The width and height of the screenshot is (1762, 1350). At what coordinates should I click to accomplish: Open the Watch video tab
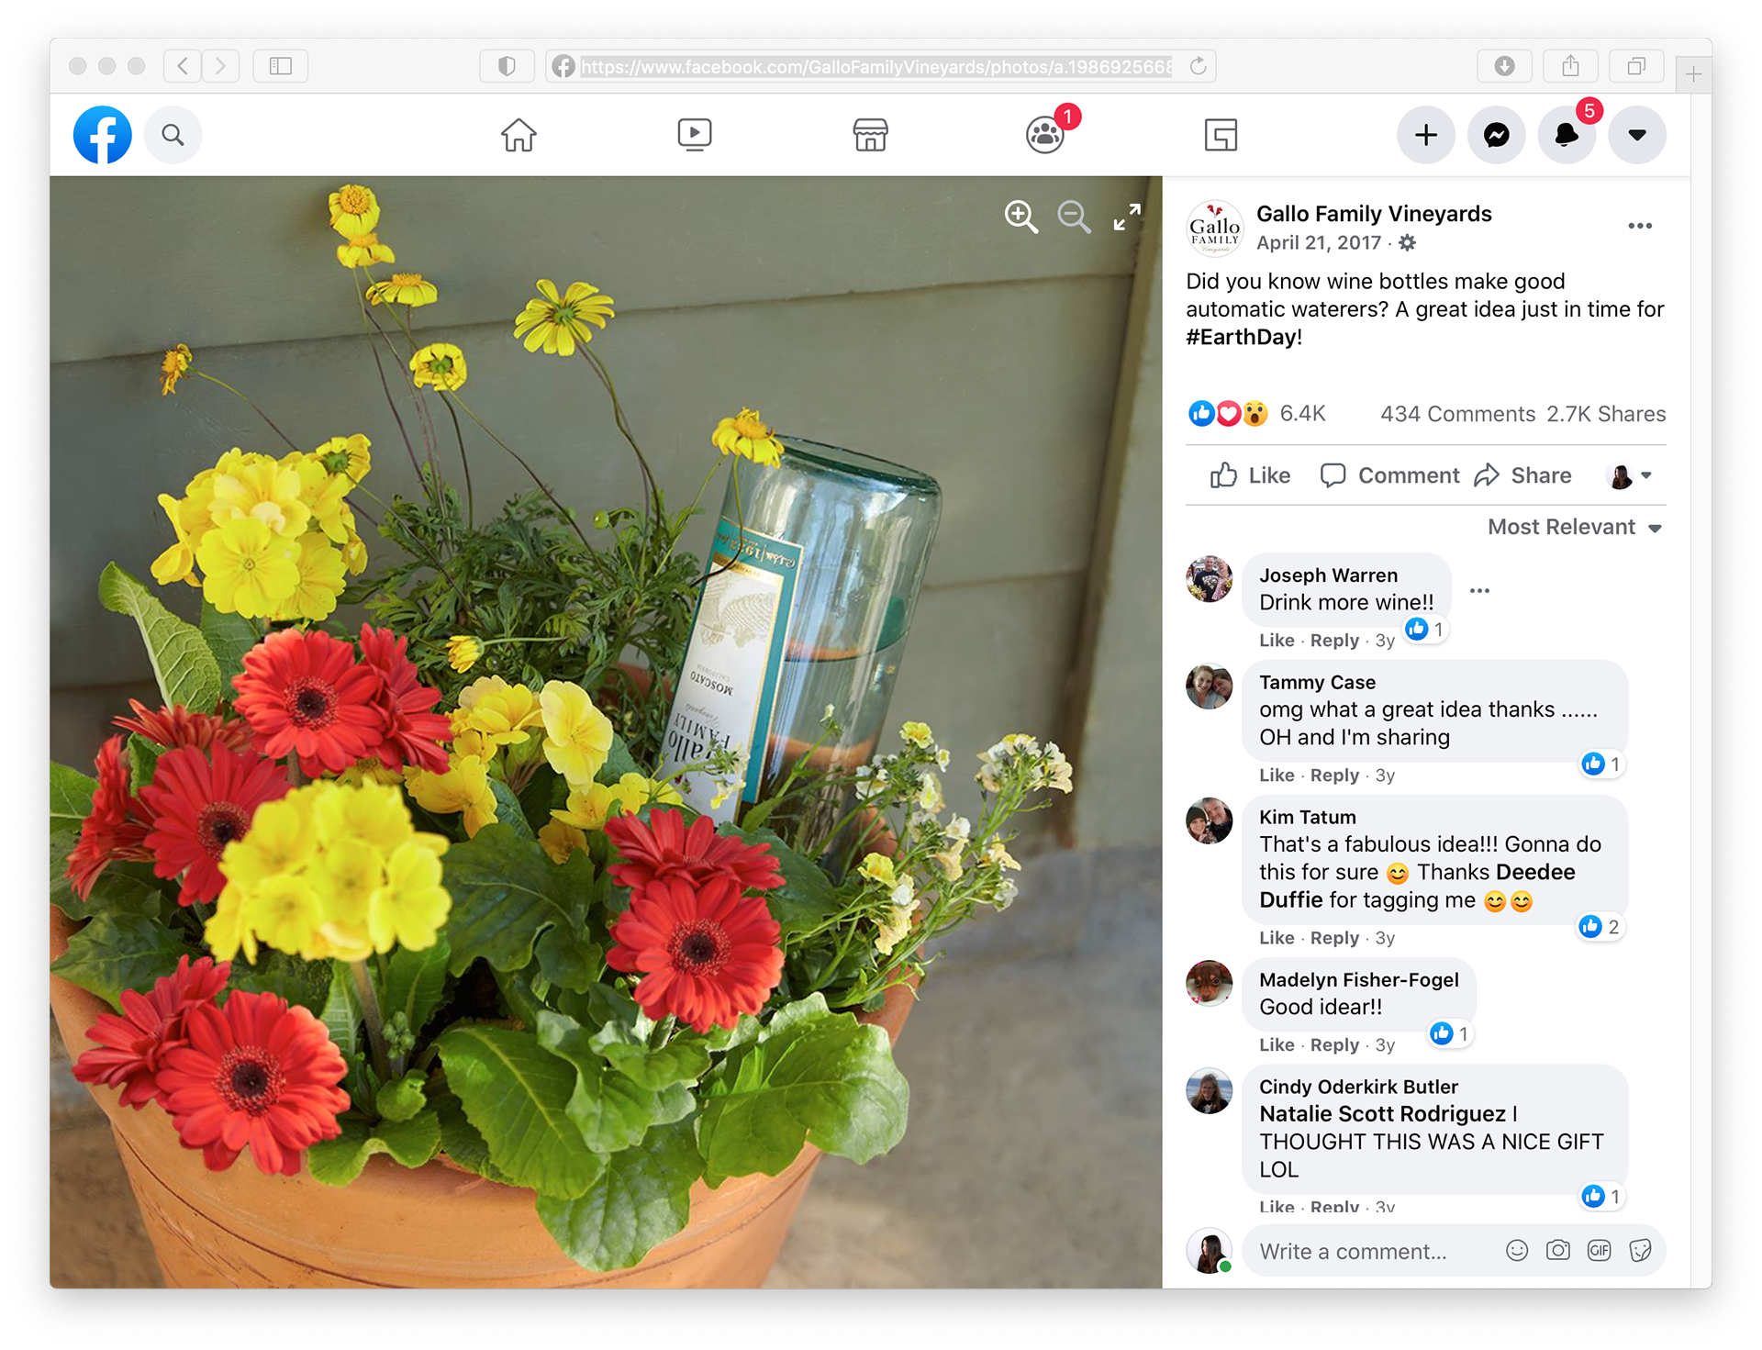(695, 135)
